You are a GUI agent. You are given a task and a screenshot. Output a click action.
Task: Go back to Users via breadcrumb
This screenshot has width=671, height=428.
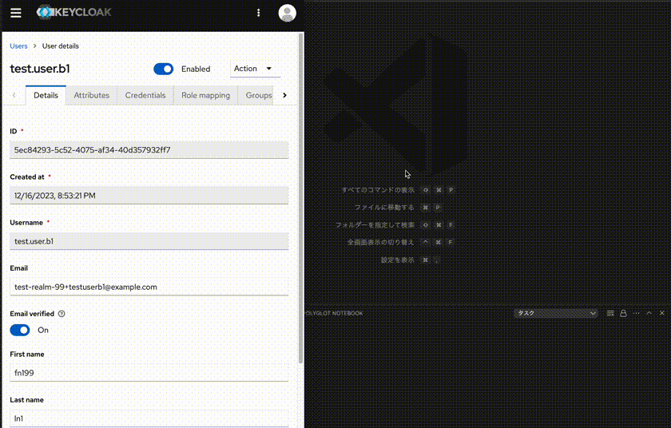(x=18, y=46)
